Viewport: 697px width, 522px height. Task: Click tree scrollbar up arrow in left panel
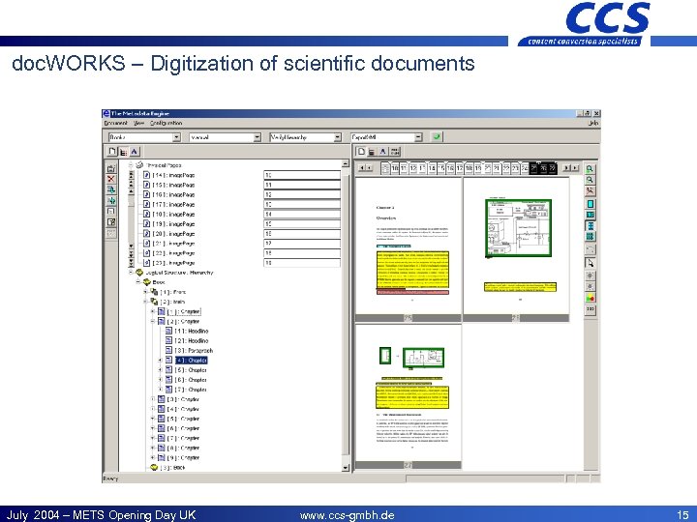click(346, 163)
